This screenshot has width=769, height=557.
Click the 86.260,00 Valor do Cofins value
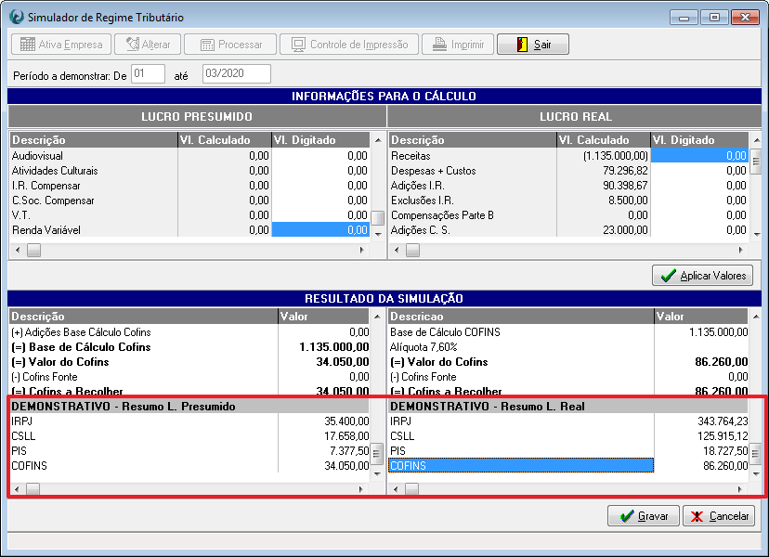[722, 362]
